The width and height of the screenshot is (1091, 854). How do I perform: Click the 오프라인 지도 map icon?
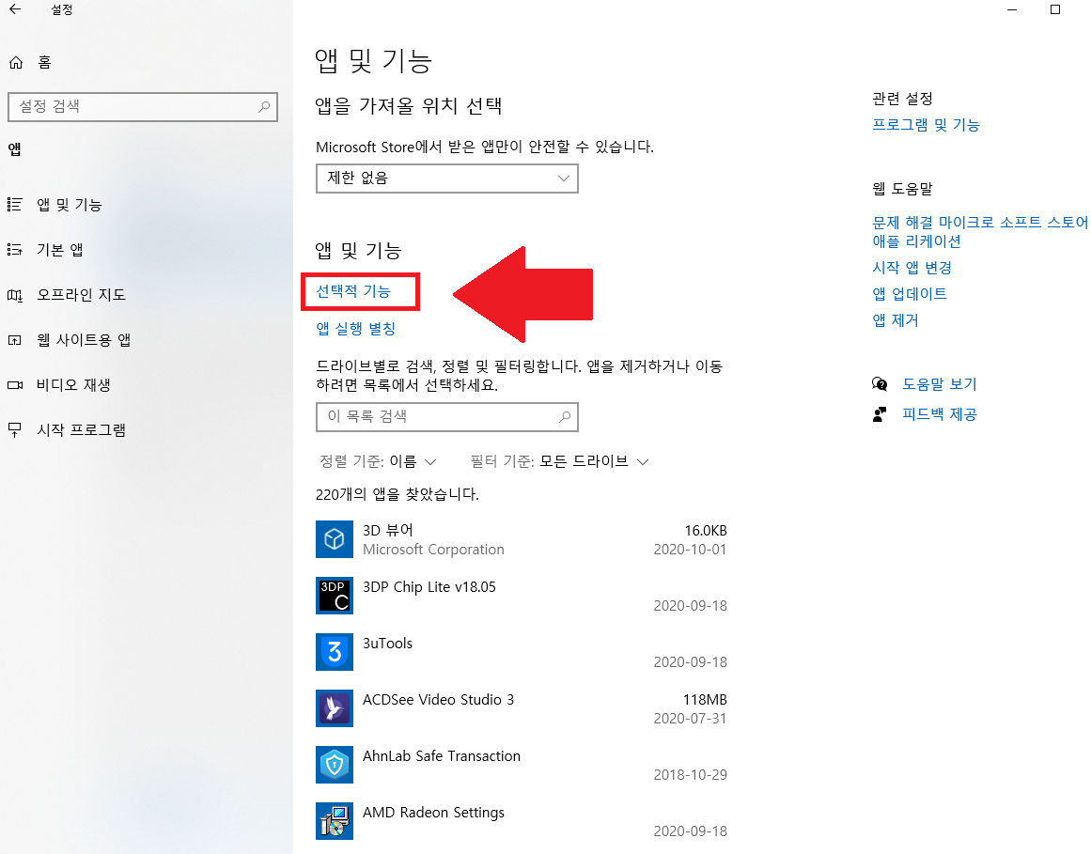click(x=15, y=295)
